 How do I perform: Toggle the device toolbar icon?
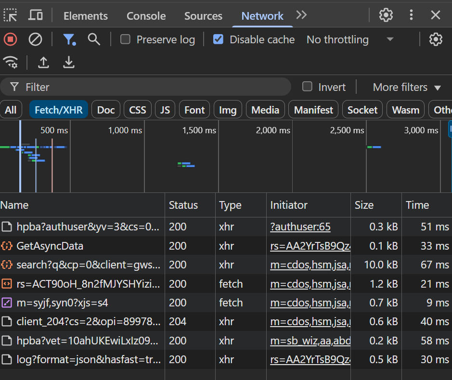(35, 15)
